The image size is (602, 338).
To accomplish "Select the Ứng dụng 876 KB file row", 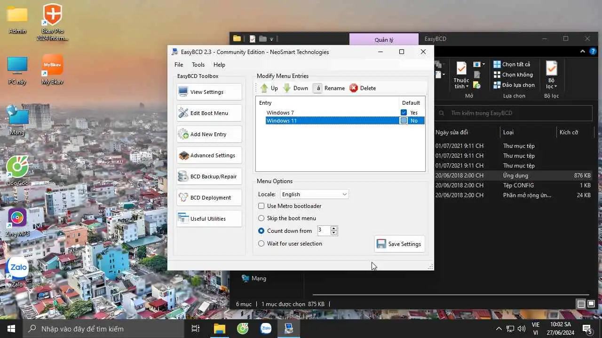I will point(514,176).
